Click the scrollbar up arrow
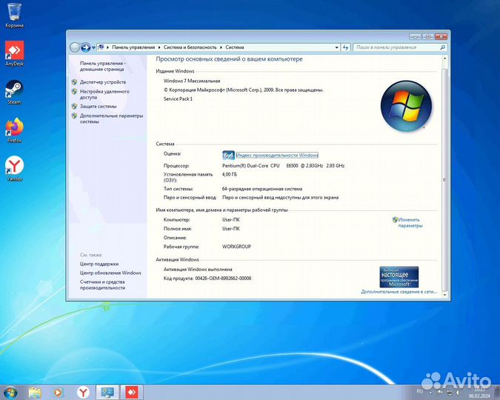This screenshot has height=400, width=500. click(x=444, y=59)
